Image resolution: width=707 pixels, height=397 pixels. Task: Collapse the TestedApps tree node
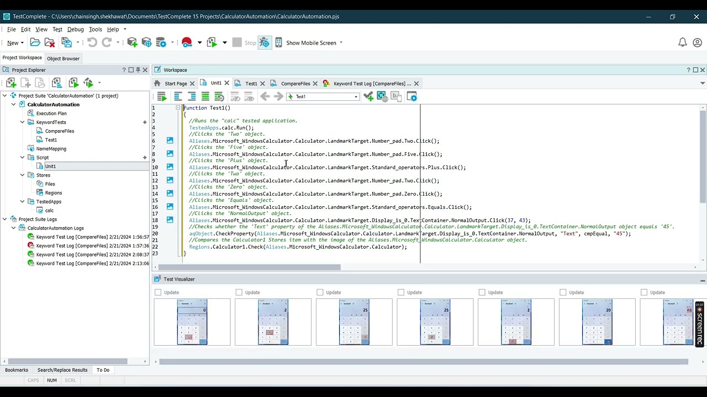pos(22,201)
